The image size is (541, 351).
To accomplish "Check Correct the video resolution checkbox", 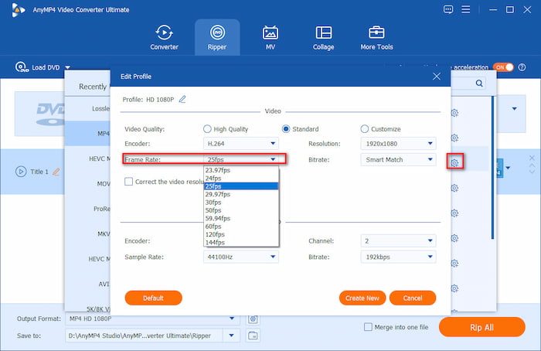I will (128, 182).
